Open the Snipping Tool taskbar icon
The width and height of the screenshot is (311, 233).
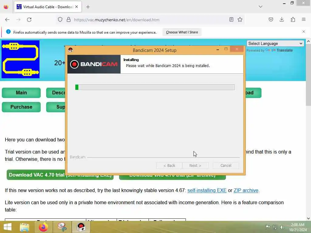click(x=62, y=227)
